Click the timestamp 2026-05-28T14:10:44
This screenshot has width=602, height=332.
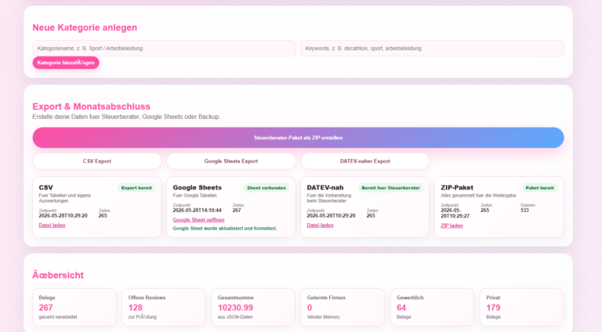[x=197, y=211]
